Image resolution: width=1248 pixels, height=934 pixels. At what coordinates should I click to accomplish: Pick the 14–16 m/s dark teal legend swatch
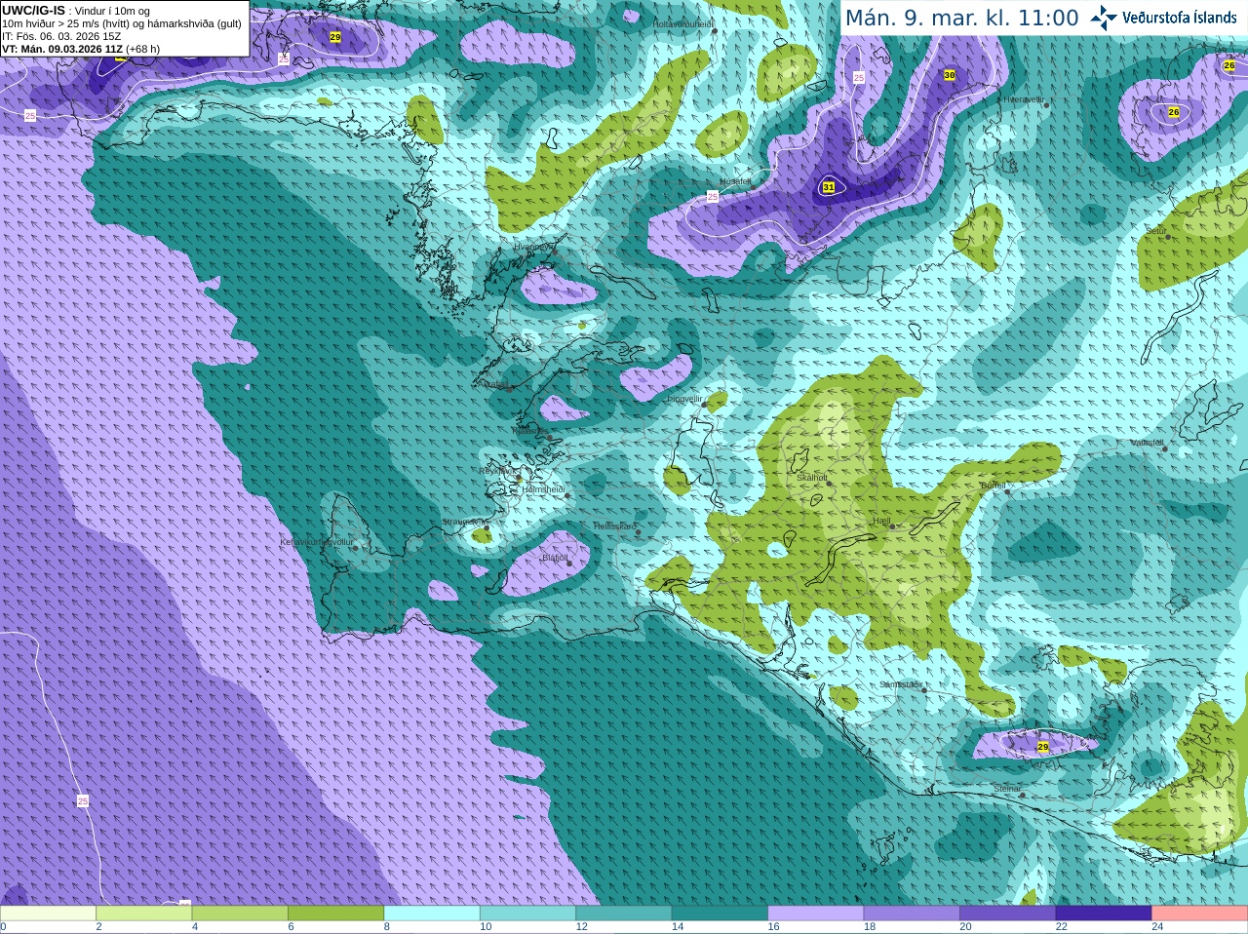pos(720,914)
